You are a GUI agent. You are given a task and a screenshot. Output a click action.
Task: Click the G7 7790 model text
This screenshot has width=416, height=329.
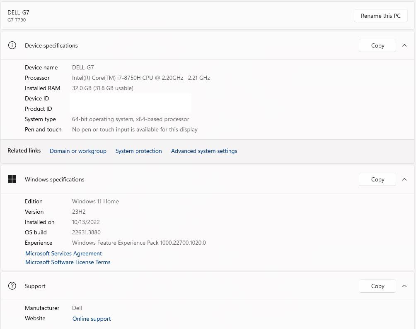[x=17, y=20]
